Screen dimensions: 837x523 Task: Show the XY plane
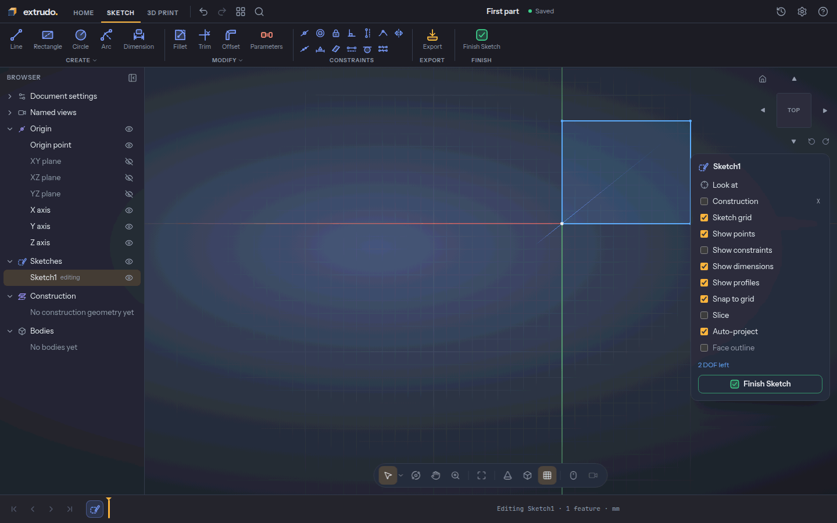[129, 162]
